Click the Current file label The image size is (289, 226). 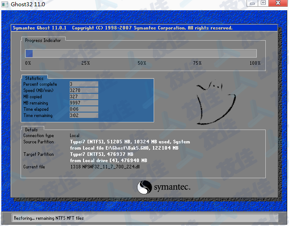[34, 167]
